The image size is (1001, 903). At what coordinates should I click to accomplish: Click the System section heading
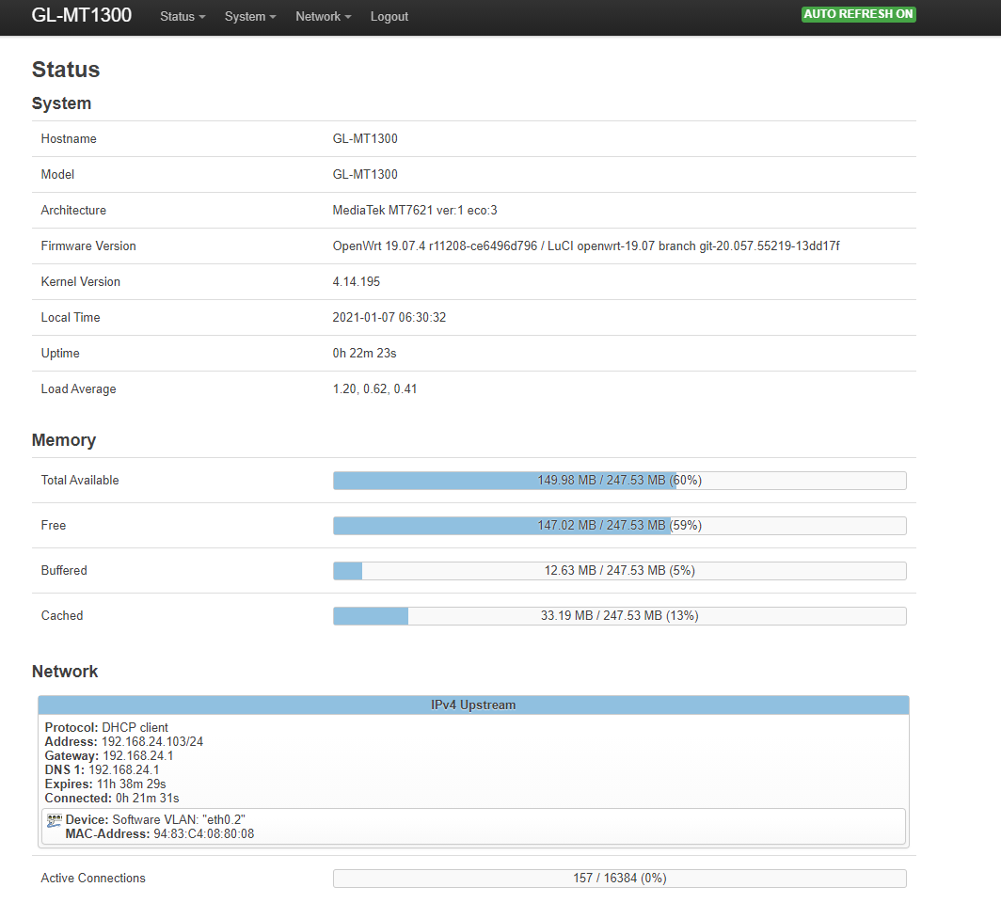pyautogui.click(x=61, y=103)
